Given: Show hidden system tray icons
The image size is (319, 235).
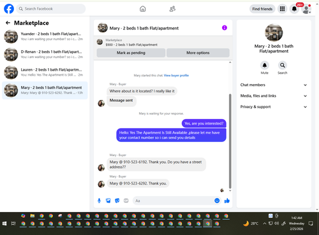Looking at the screenshot, I should (x=264, y=224).
